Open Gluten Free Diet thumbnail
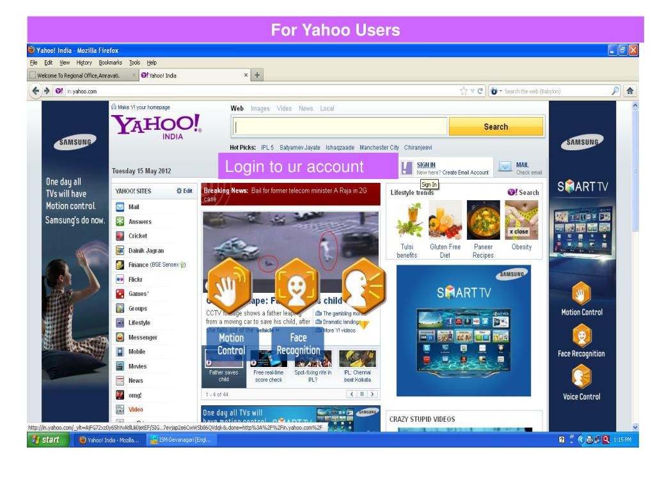 (x=445, y=221)
